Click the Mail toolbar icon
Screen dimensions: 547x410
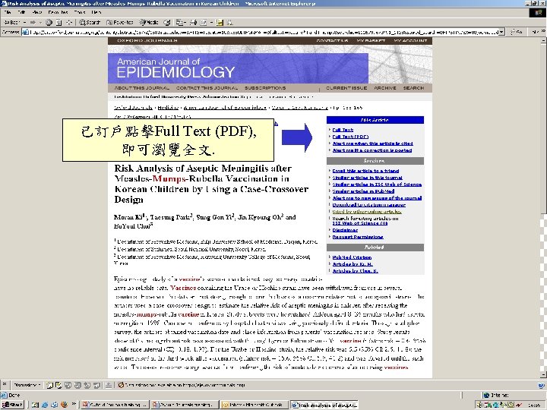coord(180,22)
